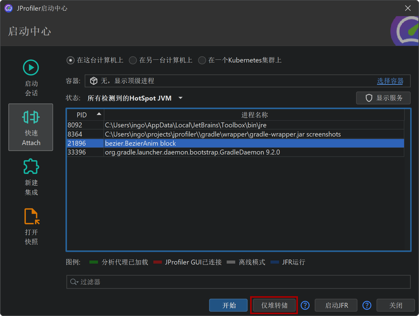Click the JProfiler gauge logo in the header

click(405, 31)
